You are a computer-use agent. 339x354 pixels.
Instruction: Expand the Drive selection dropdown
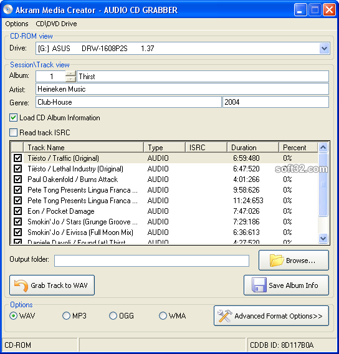[x=324, y=49]
